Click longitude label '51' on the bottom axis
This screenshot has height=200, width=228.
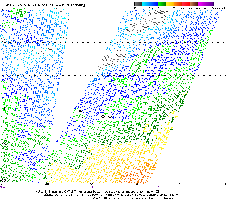tap(92, 184)
